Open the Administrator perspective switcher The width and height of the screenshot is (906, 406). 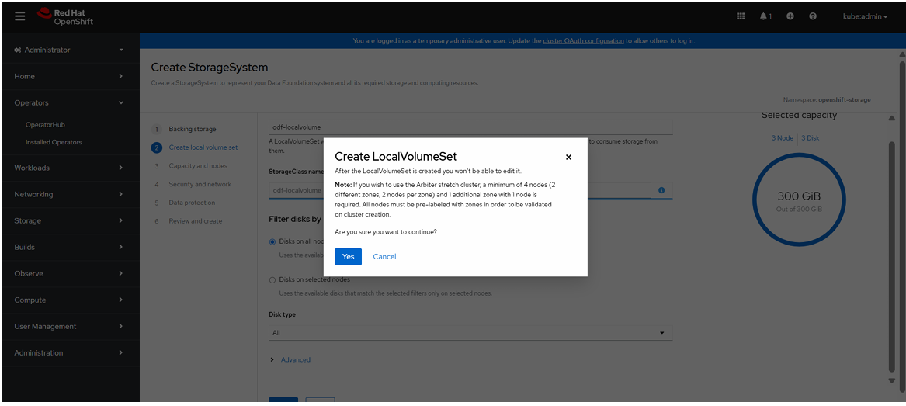pos(70,50)
